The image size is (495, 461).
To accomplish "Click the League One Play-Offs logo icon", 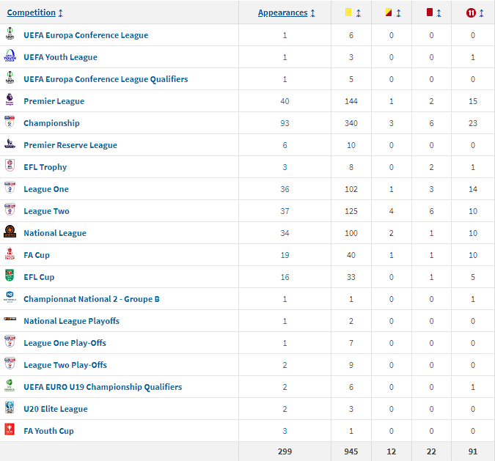I will click(x=10, y=341).
